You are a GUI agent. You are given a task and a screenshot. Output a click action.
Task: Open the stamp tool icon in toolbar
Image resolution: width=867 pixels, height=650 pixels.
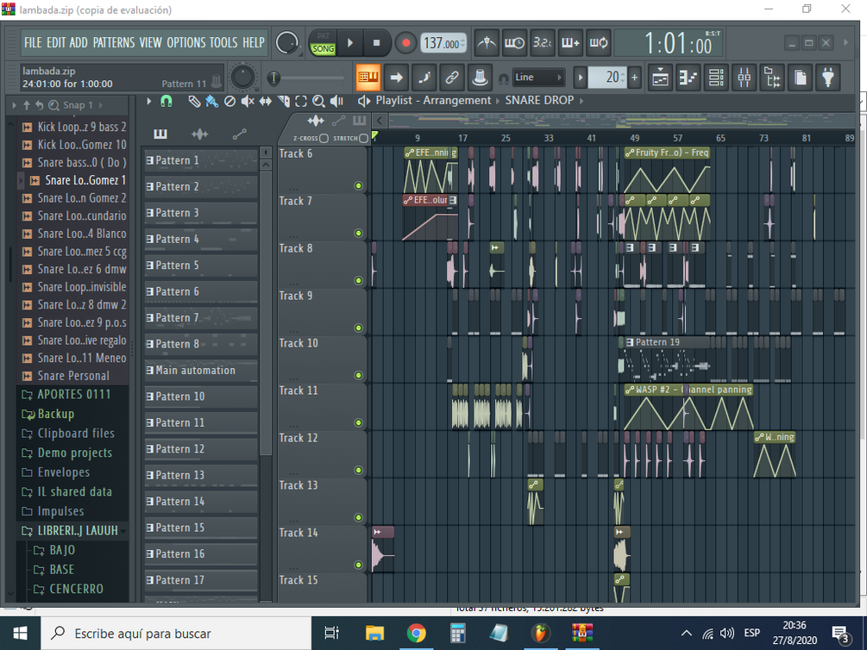click(480, 78)
